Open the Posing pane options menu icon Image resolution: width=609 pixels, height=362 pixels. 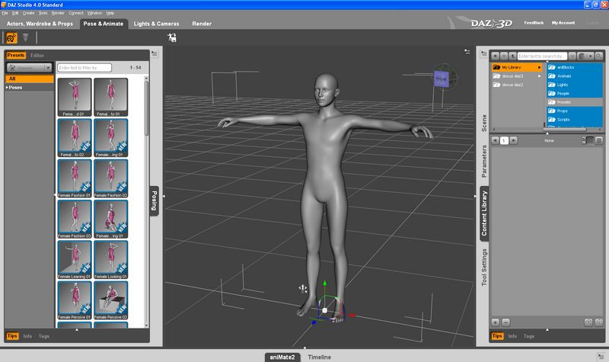pyautogui.click(x=155, y=53)
